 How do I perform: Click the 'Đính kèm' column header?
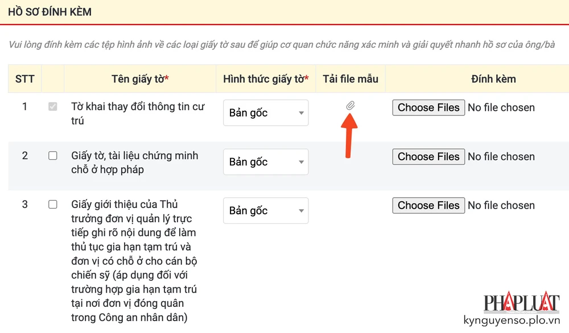(x=493, y=79)
